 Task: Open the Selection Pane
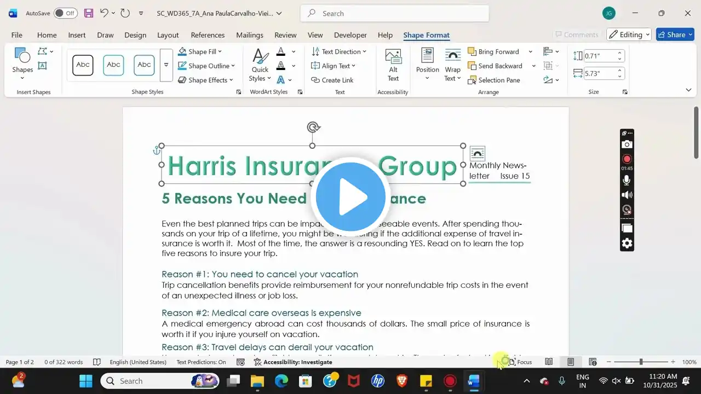click(x=494, y=80)
